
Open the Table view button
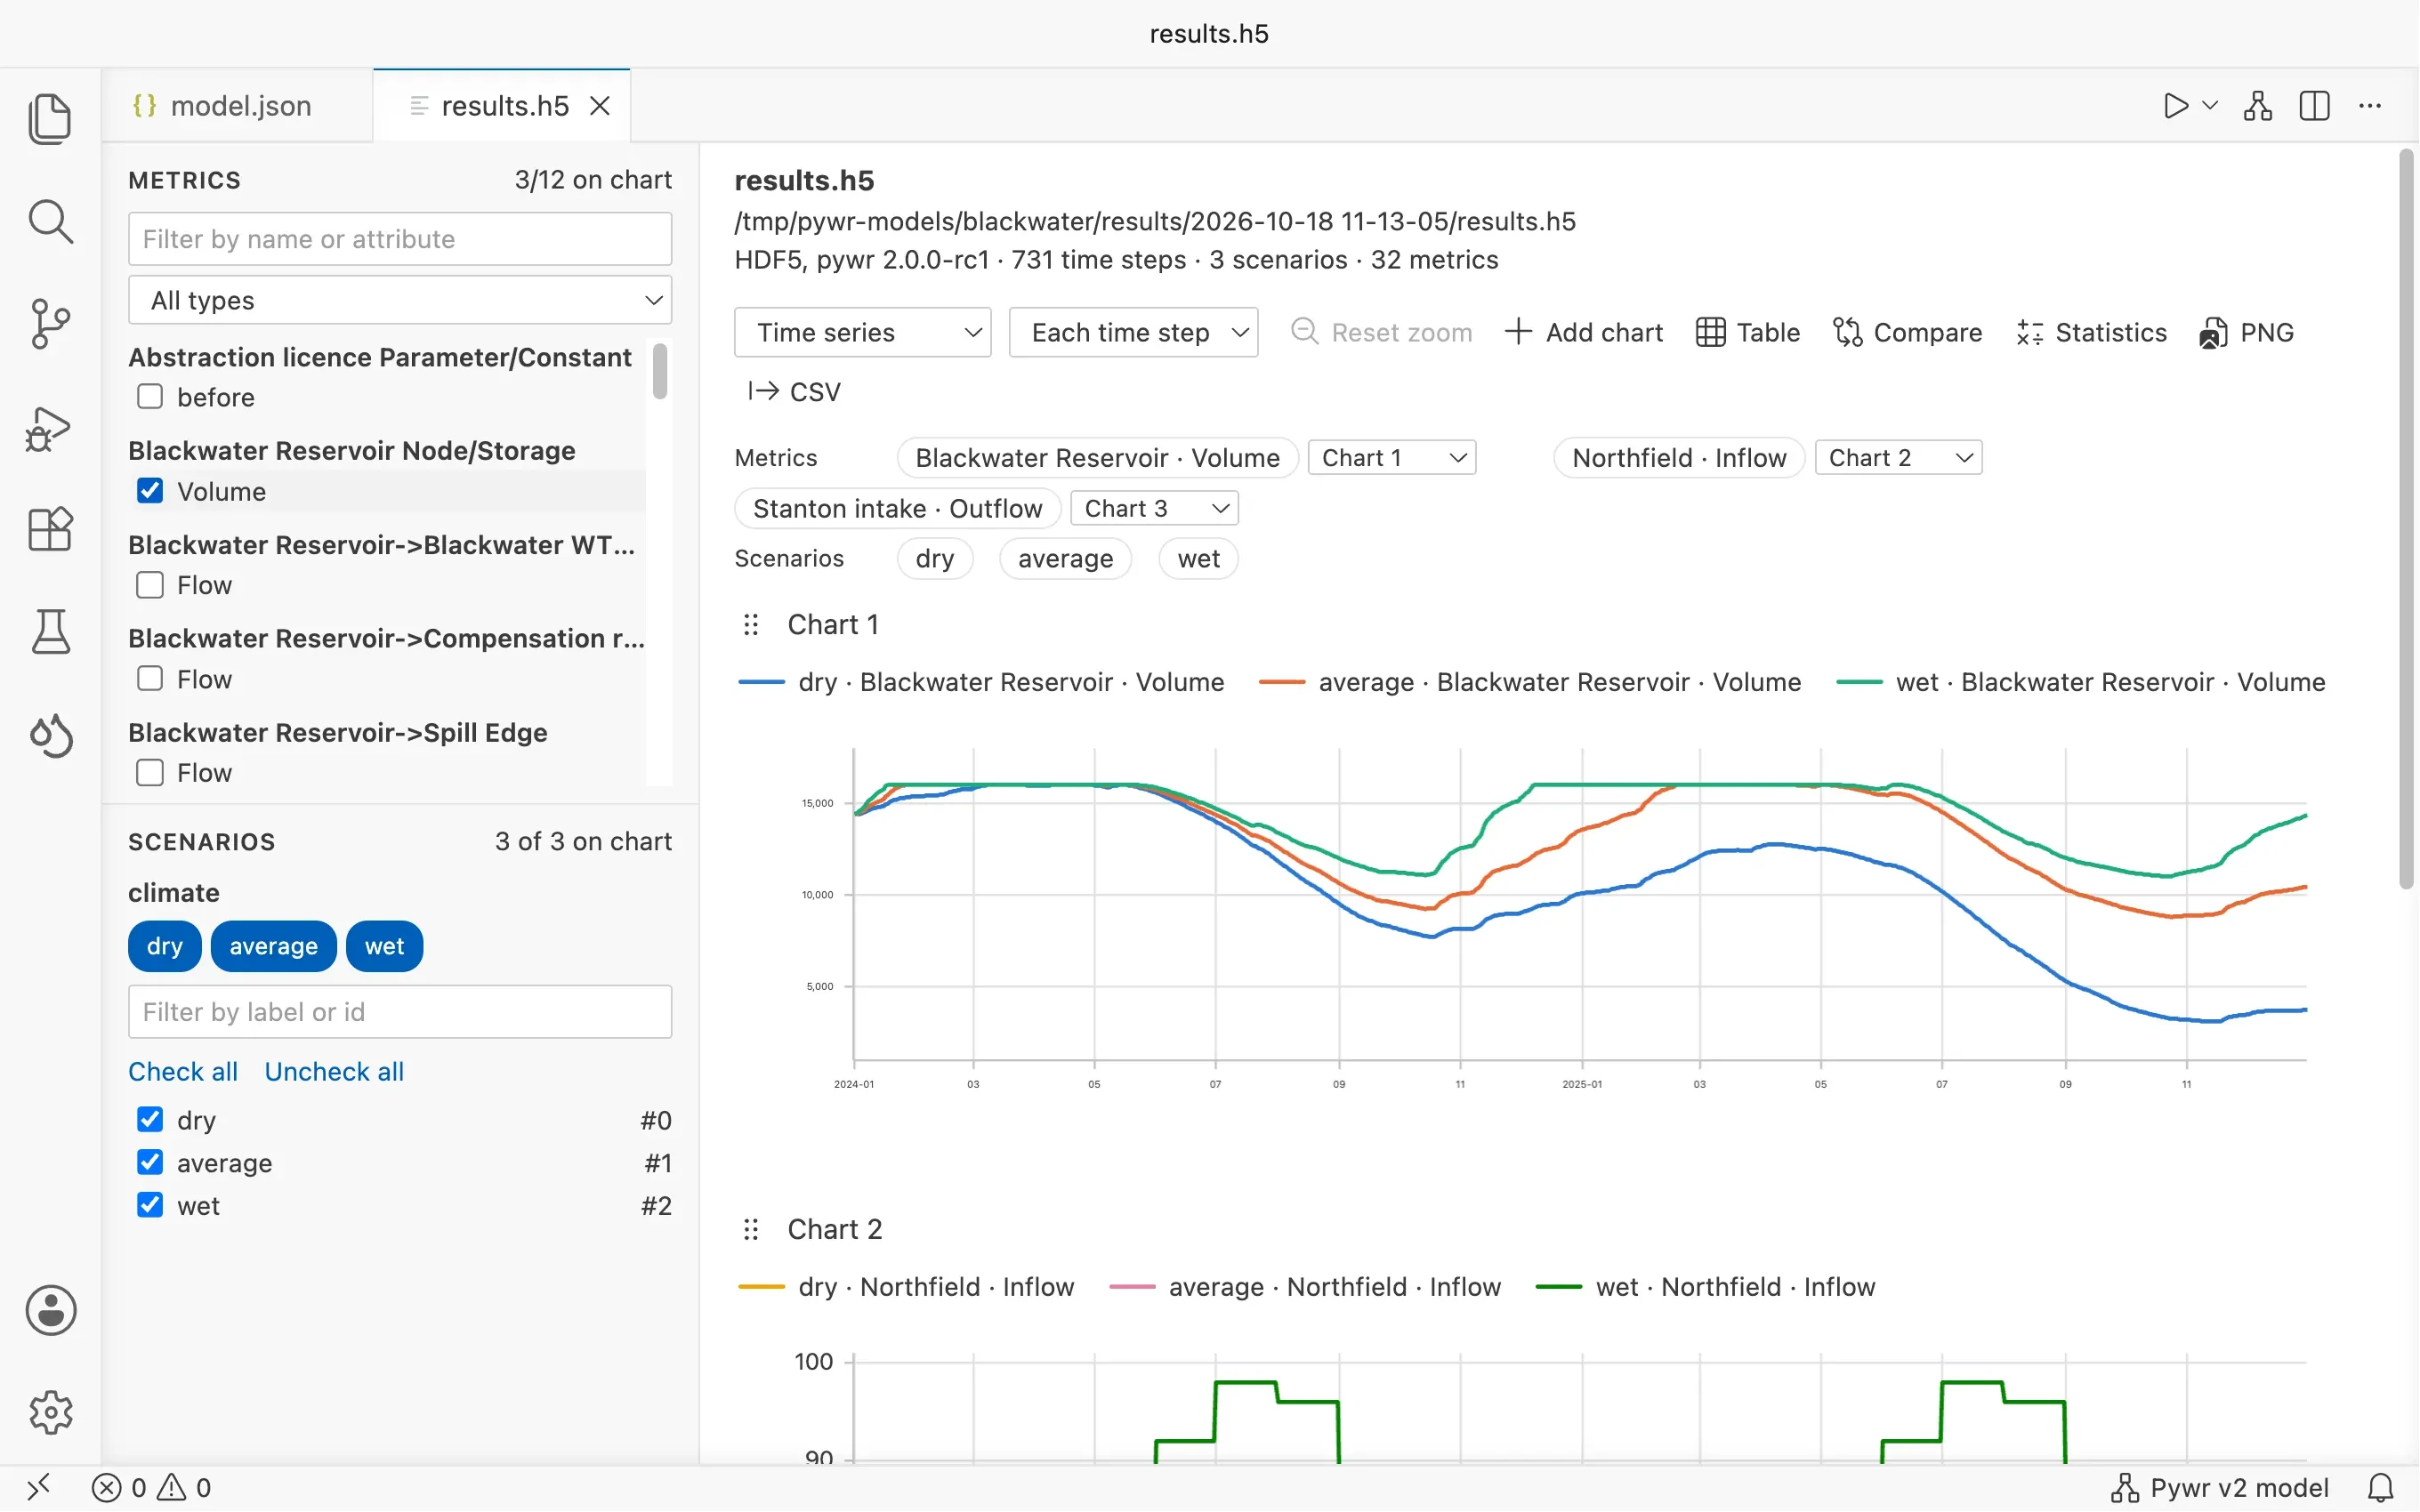tap(1748, 332)
